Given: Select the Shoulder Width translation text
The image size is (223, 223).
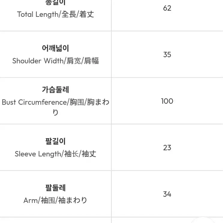Looking at the screenshot, I should pos(56,61).
